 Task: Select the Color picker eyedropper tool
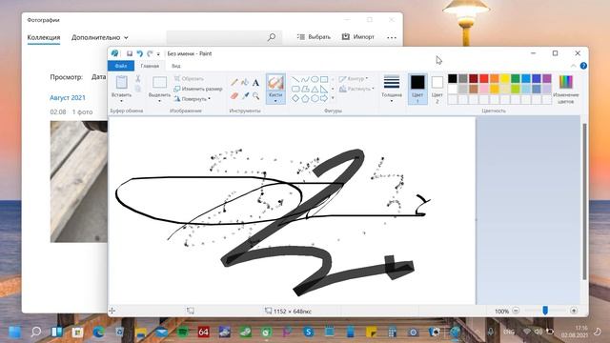coord(245,95)
